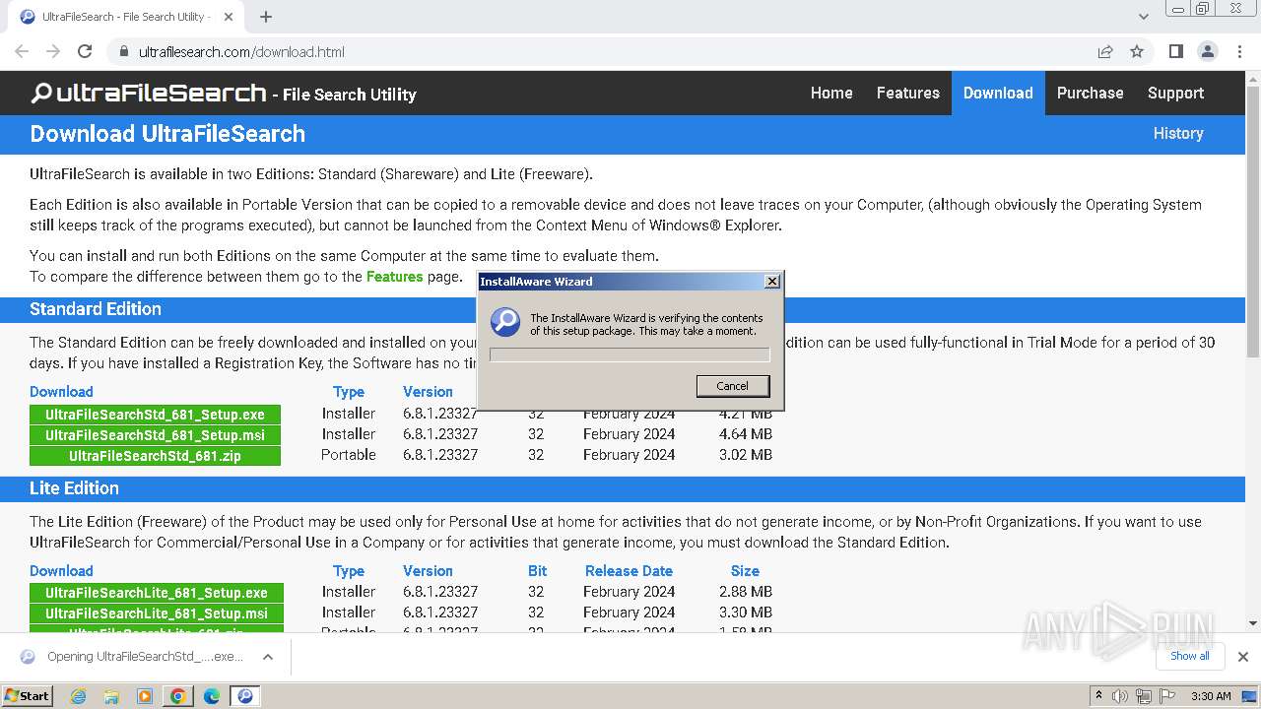View the History link
Image resolution: width=1261 pixels, height=709 pixels.
pos(1178,133)
